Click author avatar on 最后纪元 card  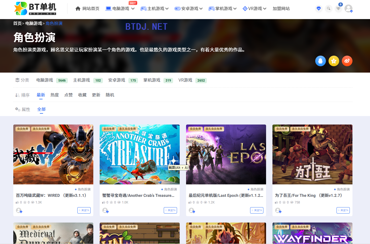[192, 210]
